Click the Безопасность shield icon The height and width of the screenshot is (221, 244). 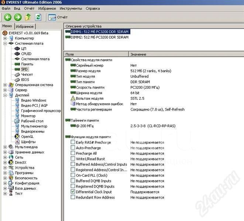[x=11, y=178]
